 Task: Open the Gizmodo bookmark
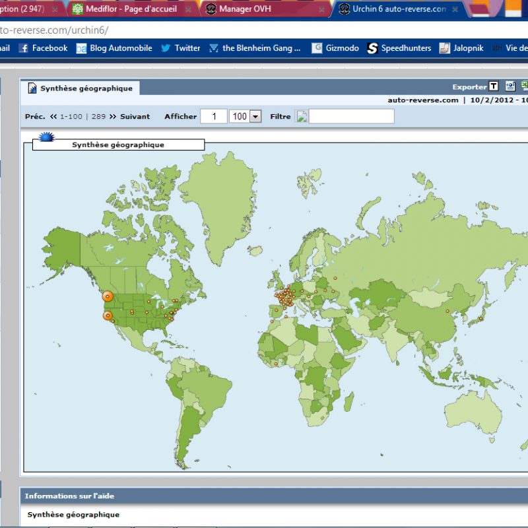coord(335,48)
